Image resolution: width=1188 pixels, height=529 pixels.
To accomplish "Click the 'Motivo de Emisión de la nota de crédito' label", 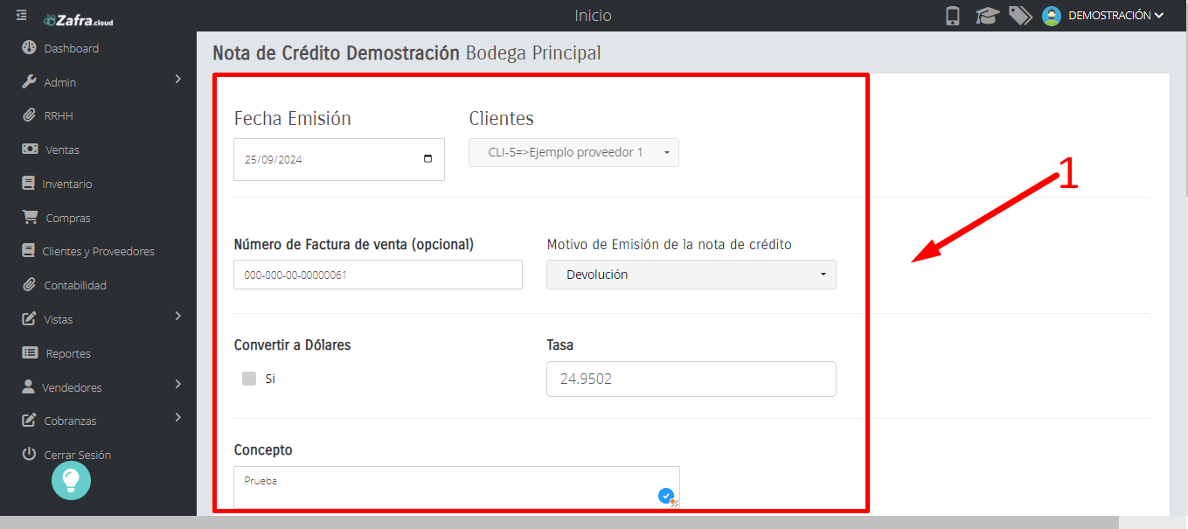I will [x=669, y=244].
